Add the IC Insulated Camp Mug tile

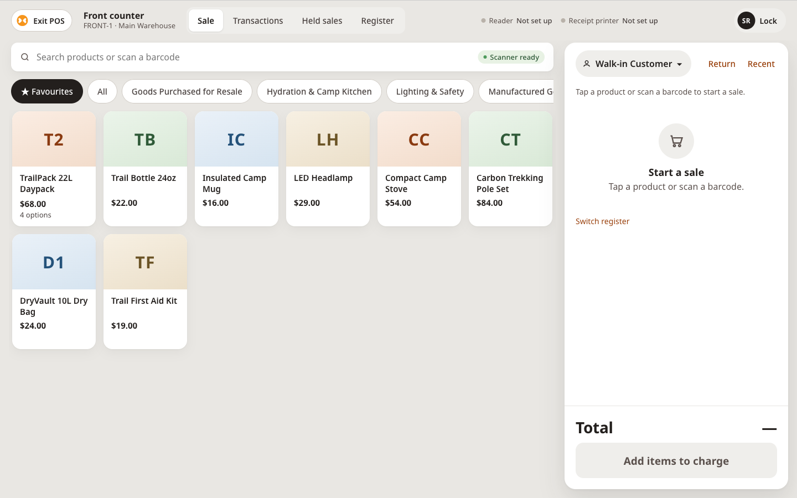236,169
